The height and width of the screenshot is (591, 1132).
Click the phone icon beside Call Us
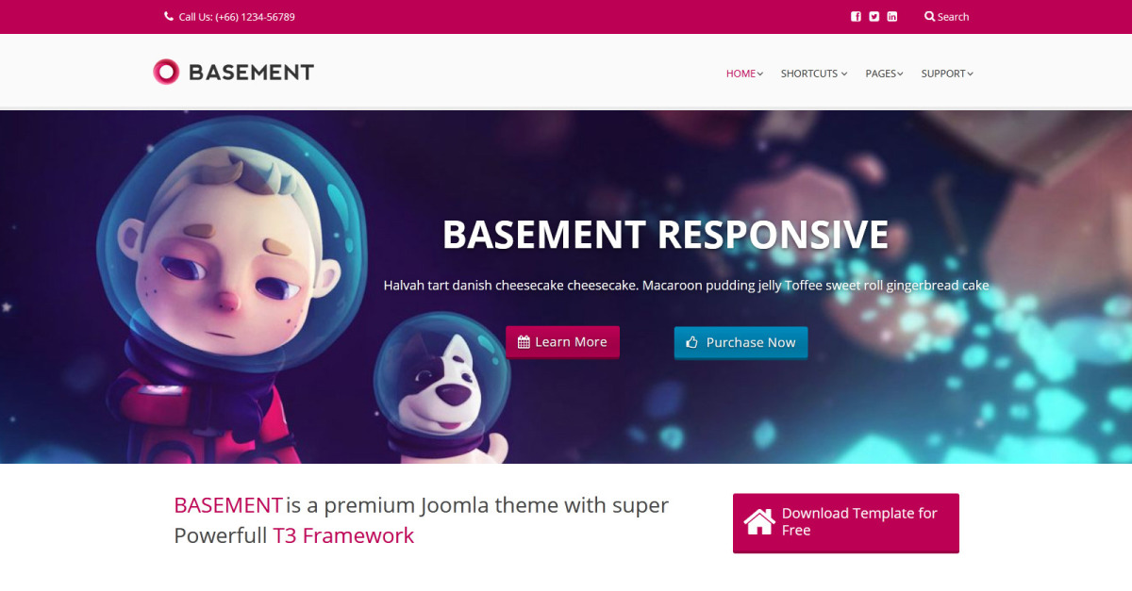(169, 16)
